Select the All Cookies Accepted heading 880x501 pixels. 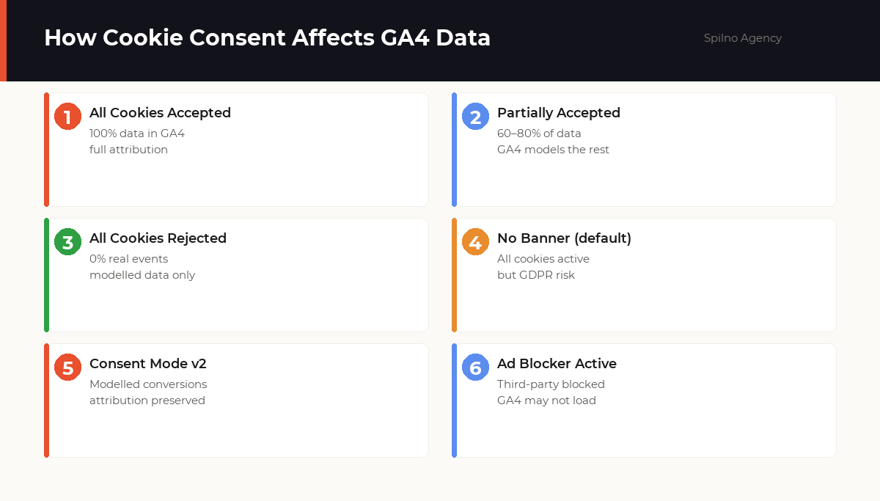click(x=160, y=113)
